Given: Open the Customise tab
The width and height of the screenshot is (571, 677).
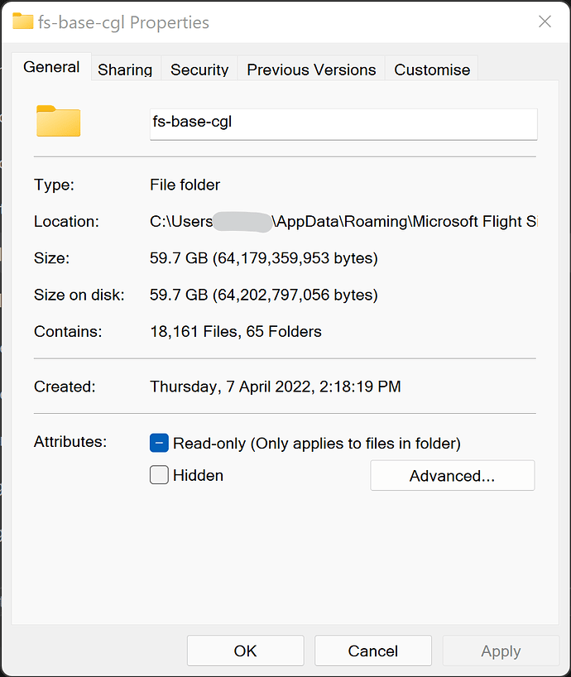Looking at the screenshot, I should point(432,70).
